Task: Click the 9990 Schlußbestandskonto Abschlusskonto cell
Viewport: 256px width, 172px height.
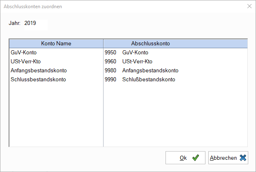Action: 176,80
